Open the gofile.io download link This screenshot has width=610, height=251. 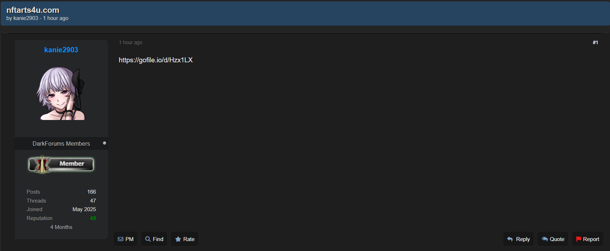155,60
